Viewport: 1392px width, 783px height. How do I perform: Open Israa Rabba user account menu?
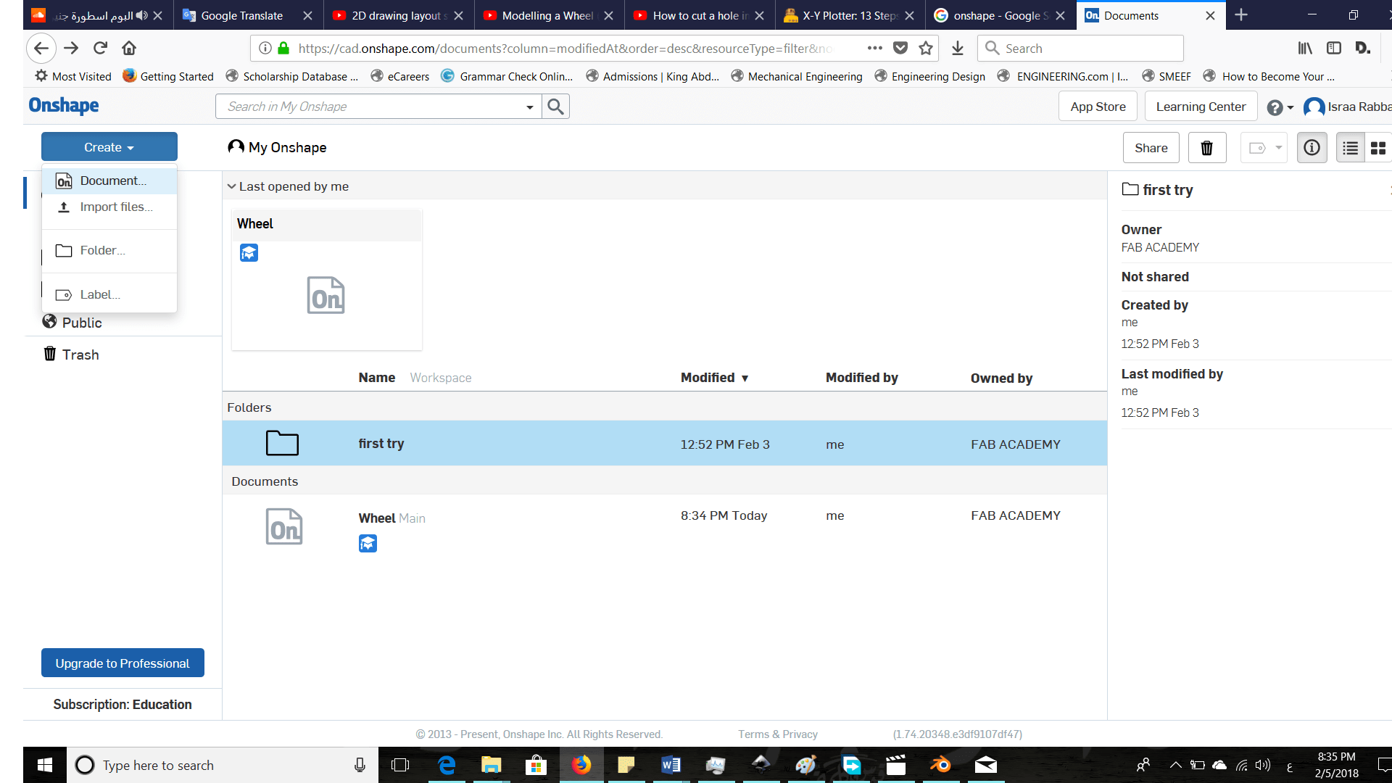(x=1348, y=107)
